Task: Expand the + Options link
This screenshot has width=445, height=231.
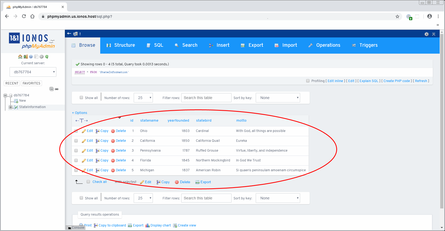Action: tap(79, 113)
